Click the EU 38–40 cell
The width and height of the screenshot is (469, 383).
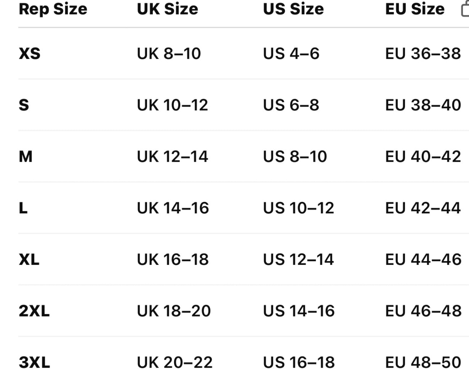[x=423, y=105]
